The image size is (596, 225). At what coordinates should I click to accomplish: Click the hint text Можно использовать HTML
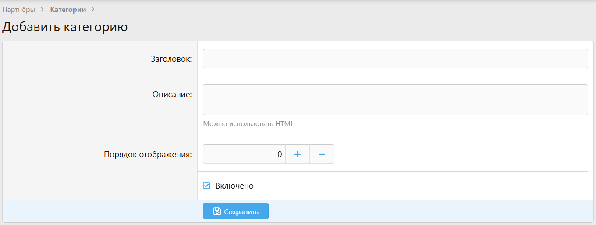[x=248, y=124]
